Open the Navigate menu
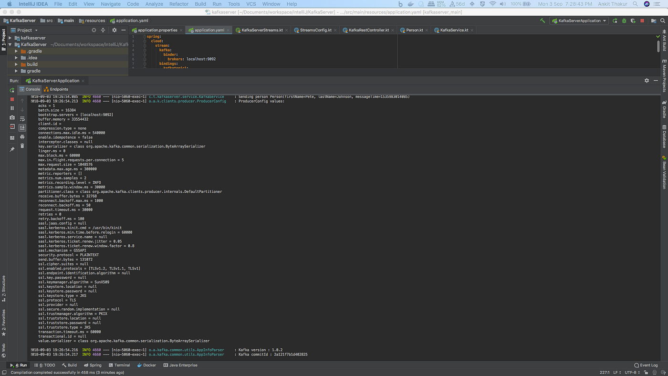 pyautogui.click(x=110, y=4)
